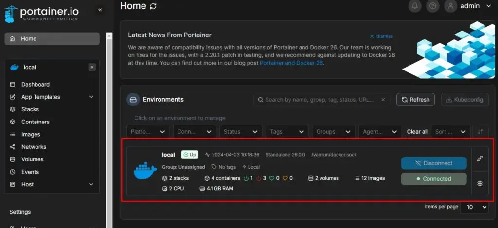
Task: Clear the search field with X
Action: [383, 100]
